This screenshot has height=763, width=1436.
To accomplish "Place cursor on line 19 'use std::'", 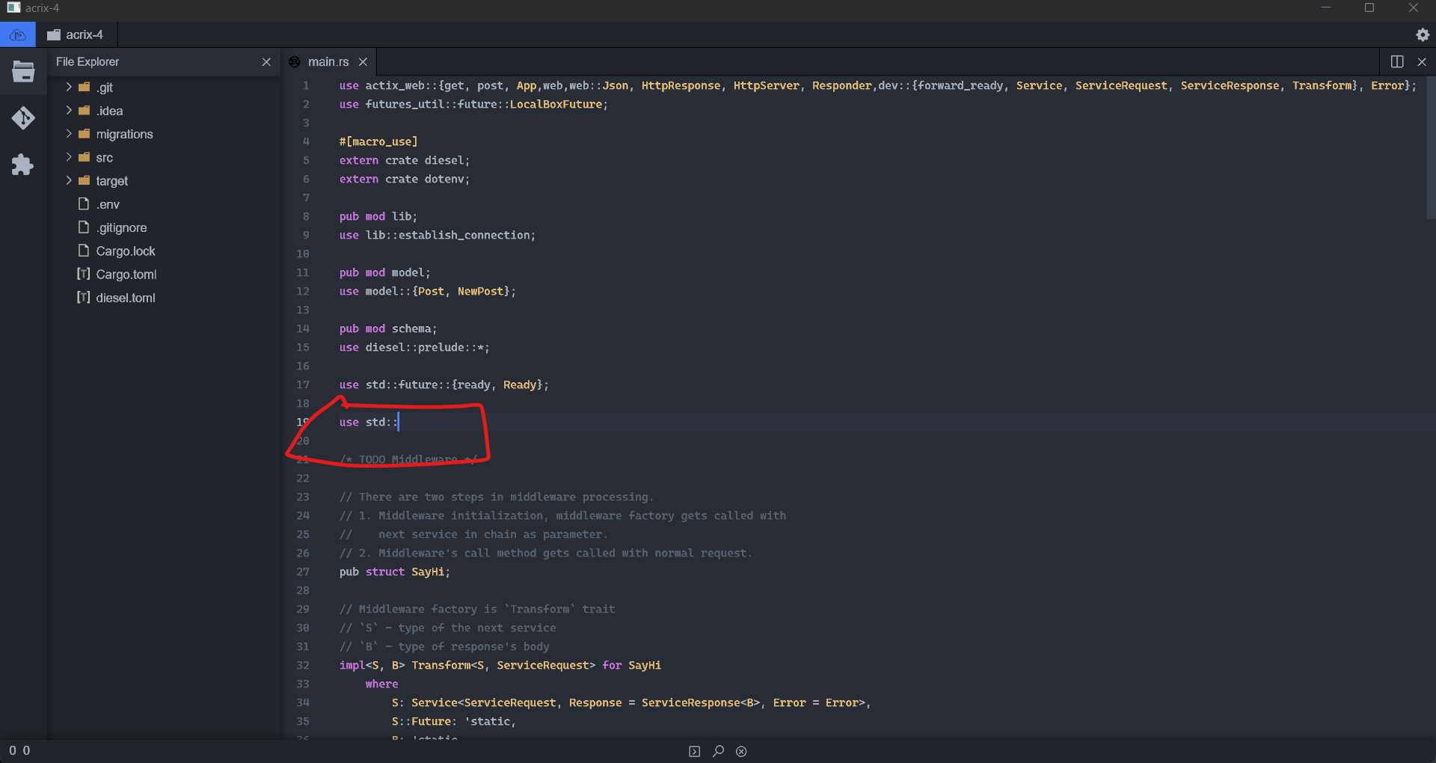I will [368, 422].
